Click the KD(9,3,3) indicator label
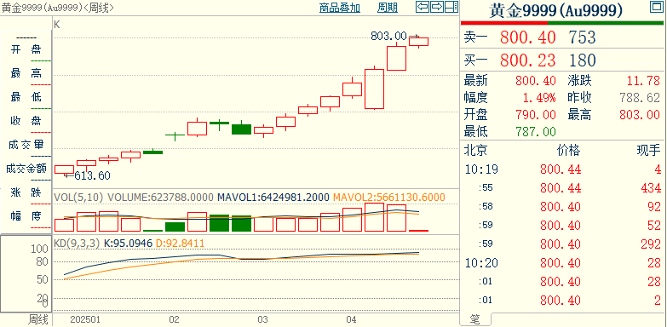667x327 pixels. point(77,244)
